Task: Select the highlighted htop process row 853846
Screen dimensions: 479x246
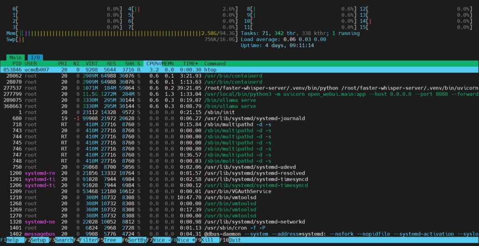Action: pyautogui.click(x=239, y=70)
